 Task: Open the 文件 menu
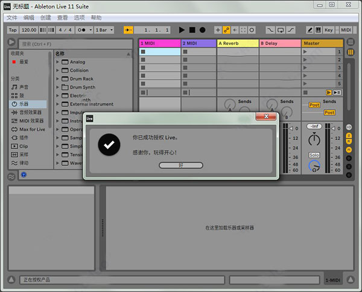[x=12, y=17]
